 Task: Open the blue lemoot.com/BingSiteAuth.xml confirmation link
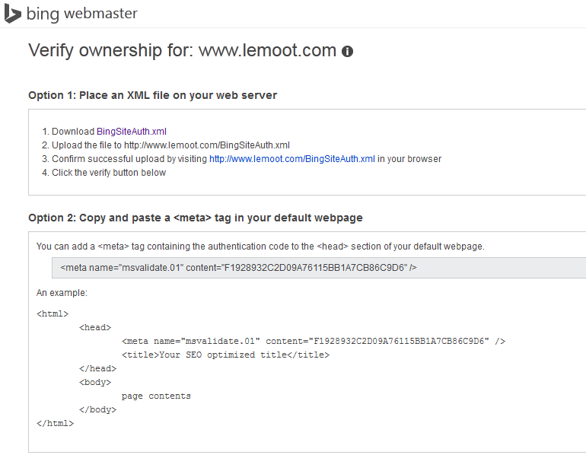(292, 159)
